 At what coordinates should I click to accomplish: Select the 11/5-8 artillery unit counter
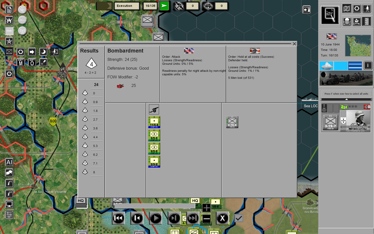point(154,122)
